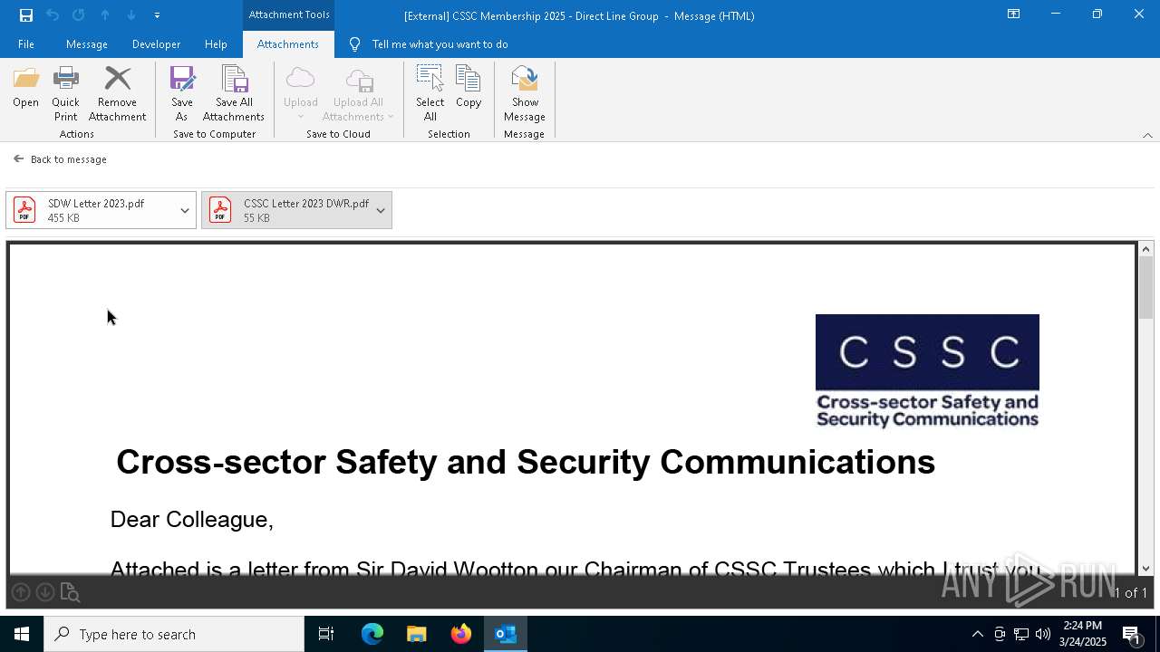Click the '1 of 1' page indicator

pyautogui.click(x=1130, y=593)
